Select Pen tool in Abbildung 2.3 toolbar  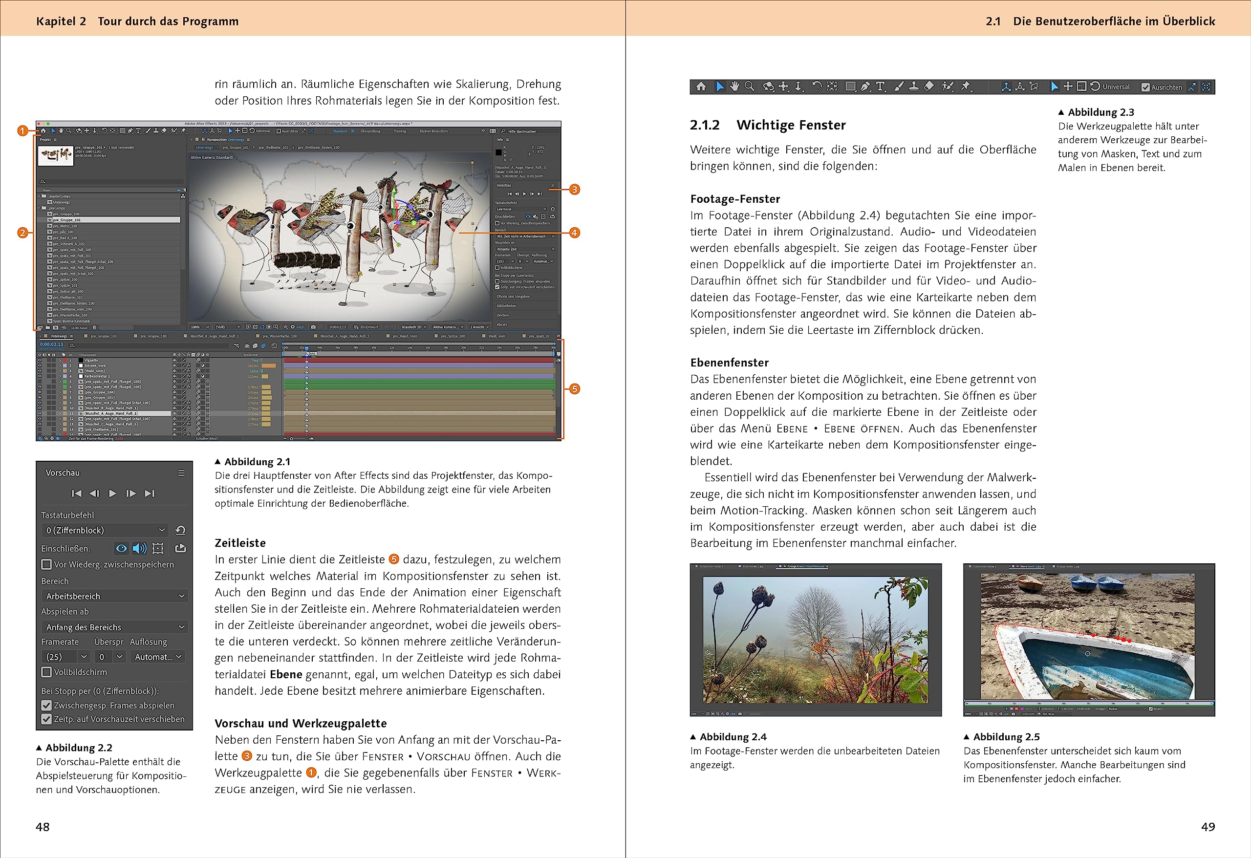tap(865, 86)
